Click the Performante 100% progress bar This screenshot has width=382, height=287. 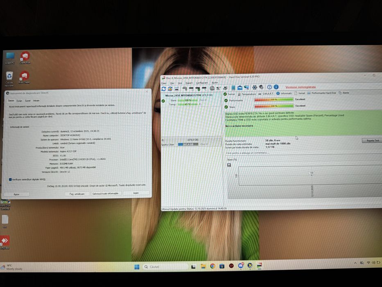[274, 100]
